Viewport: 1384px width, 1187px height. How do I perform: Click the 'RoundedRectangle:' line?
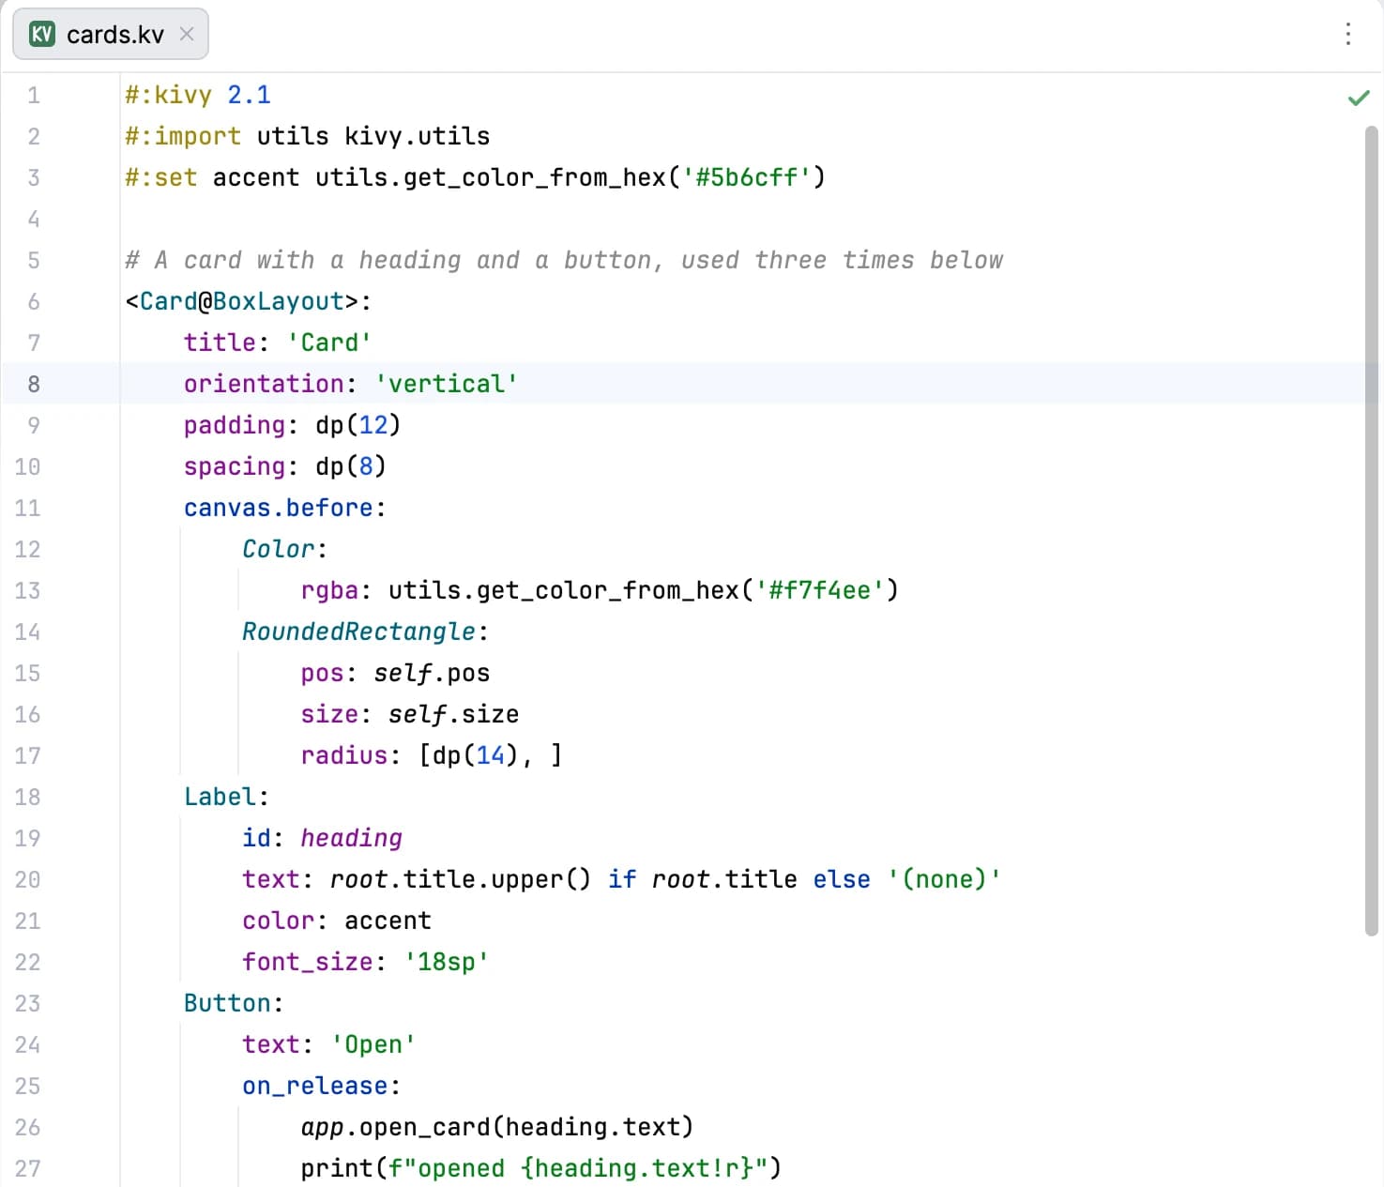(x=366, y=632)
